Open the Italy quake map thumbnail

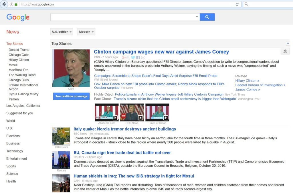[61, 136]
